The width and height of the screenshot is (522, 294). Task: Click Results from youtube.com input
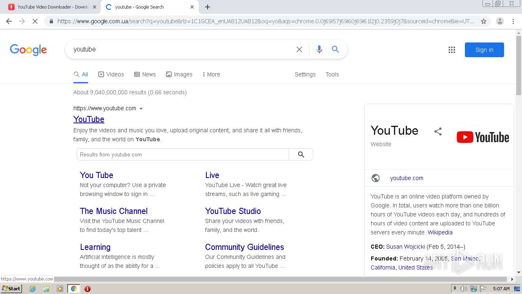tap(183, 154)
